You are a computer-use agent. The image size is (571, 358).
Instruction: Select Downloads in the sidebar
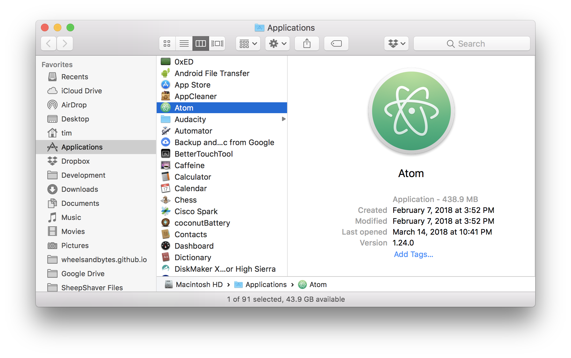(80, 189)
